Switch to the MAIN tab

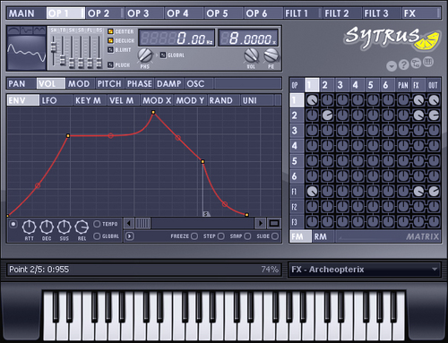(26, 13)
